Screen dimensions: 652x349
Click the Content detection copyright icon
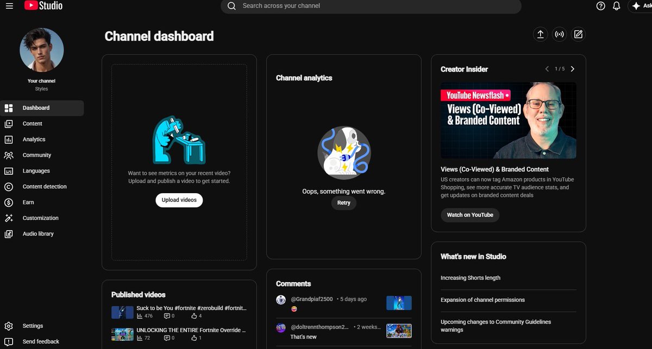tap(9, 187)
